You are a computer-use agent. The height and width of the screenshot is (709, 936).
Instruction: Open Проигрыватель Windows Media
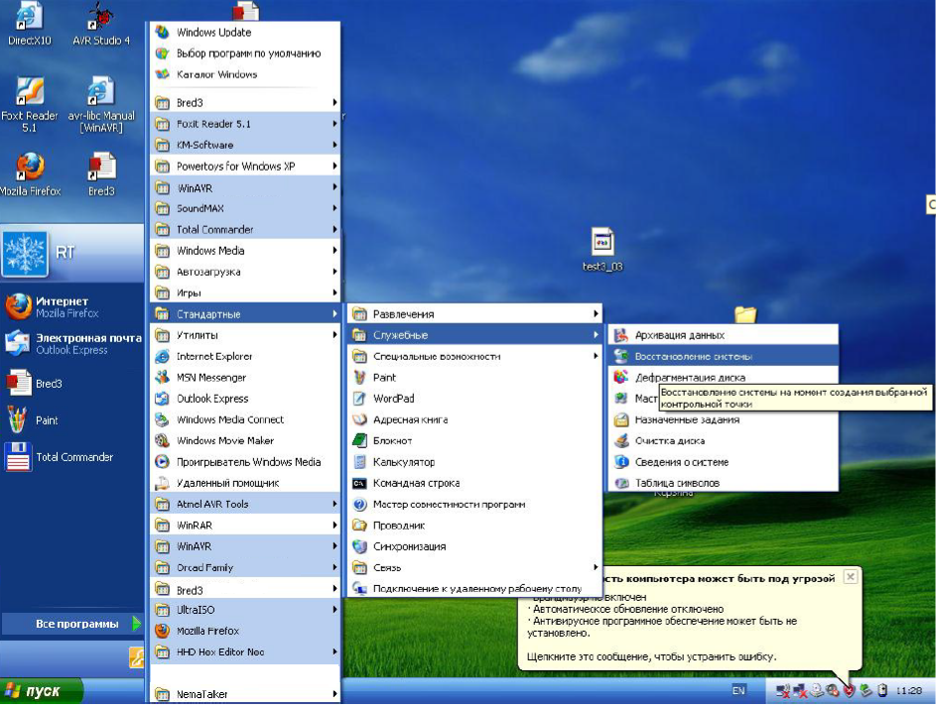pos(245,461)
